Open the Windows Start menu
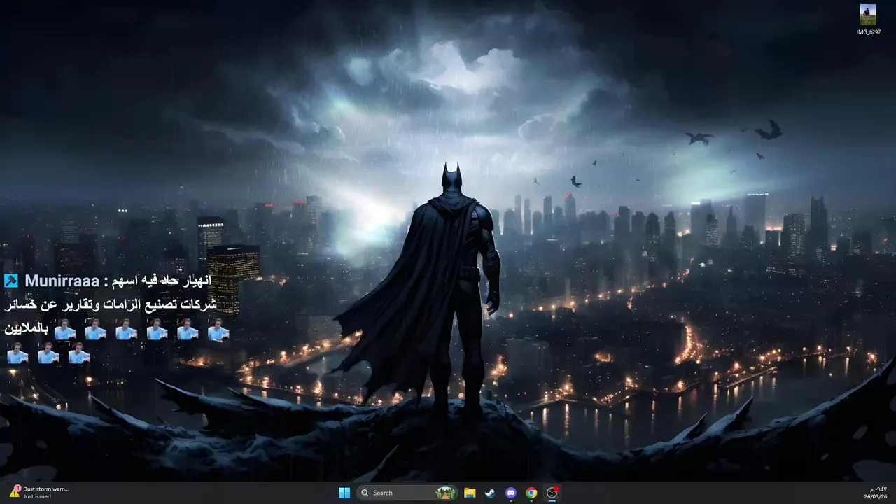 coord(344,493)
